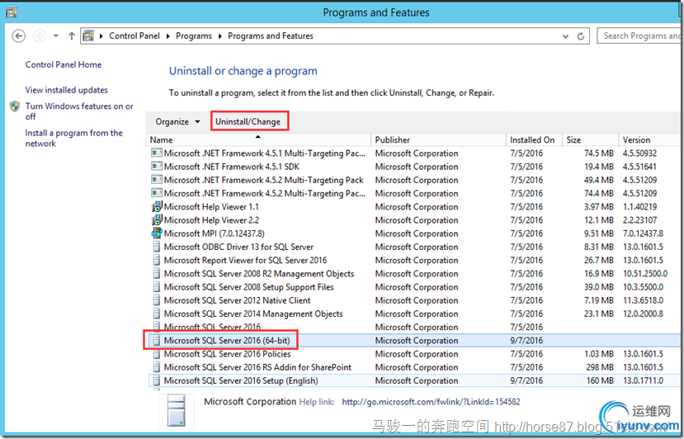Click the Microsoft Help Viewer 1.1 icon
Image resolution: width=684 pixels, height=439 pixels.
point(156,206)
